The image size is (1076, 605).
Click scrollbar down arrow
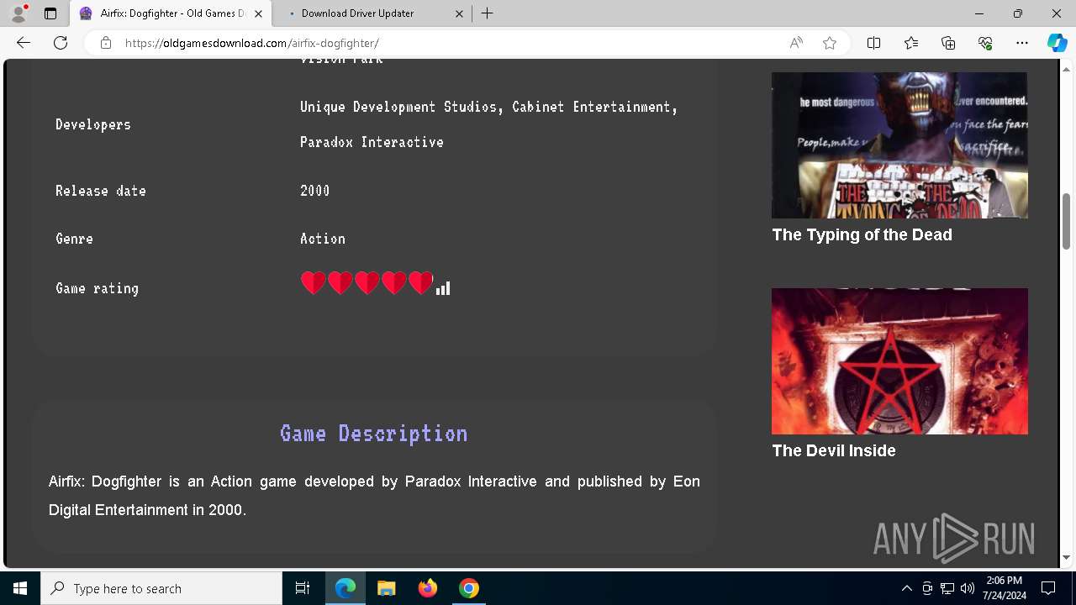[x=1066, y=558]
